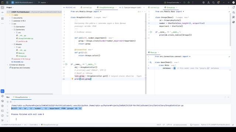This screenshot has height=132, width=236.
Task: Open Run tool window on left stripe
Action: pos(3,91)
